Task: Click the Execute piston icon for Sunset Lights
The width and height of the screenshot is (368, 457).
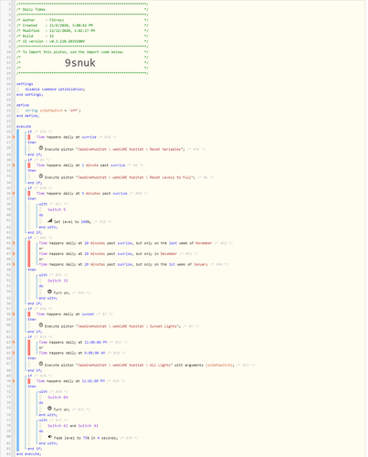Action: coord(41,325)
